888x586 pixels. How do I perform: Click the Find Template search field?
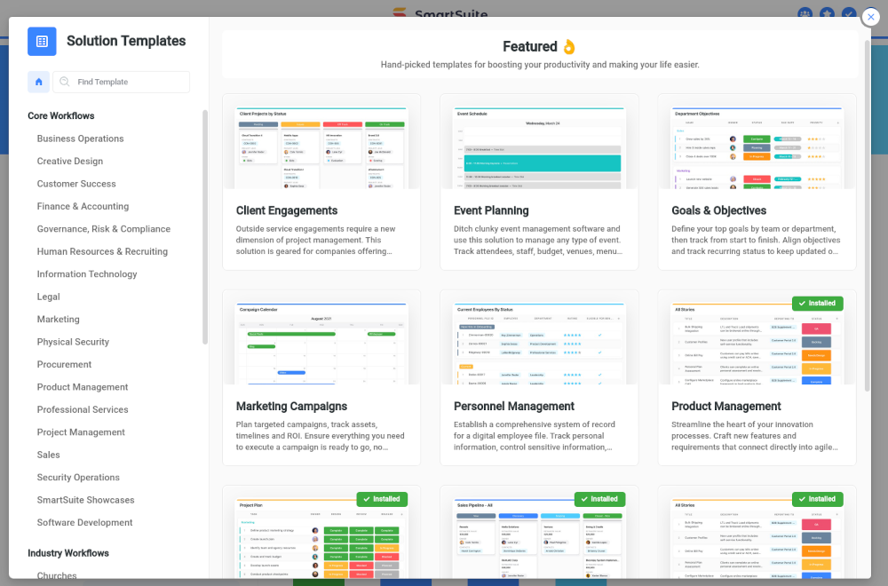tap(121, 82)
